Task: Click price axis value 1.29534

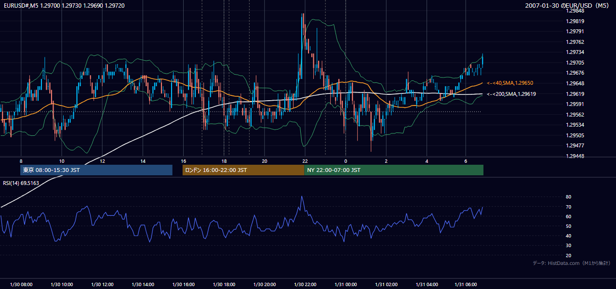Action: click(x=575, y=125)
